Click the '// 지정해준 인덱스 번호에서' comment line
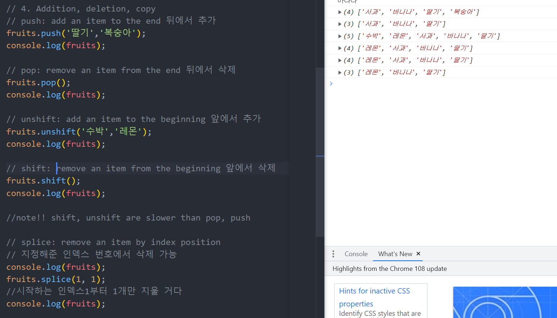 91,254
